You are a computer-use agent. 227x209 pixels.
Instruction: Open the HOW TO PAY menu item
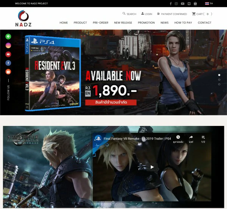pyautogui.click(x=183, y=23)
